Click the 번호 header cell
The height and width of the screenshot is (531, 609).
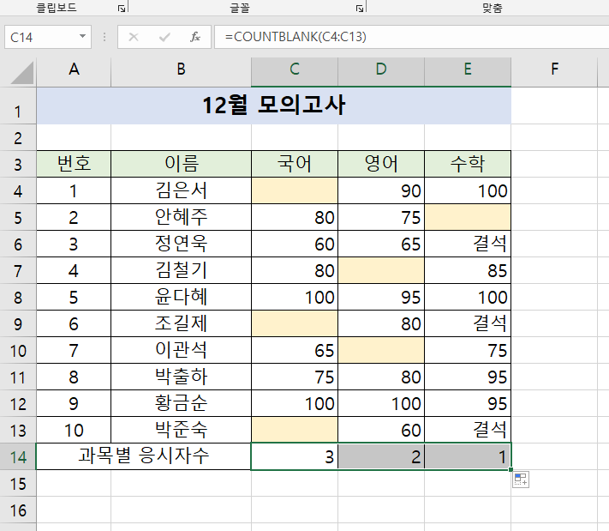pos(74,164)
